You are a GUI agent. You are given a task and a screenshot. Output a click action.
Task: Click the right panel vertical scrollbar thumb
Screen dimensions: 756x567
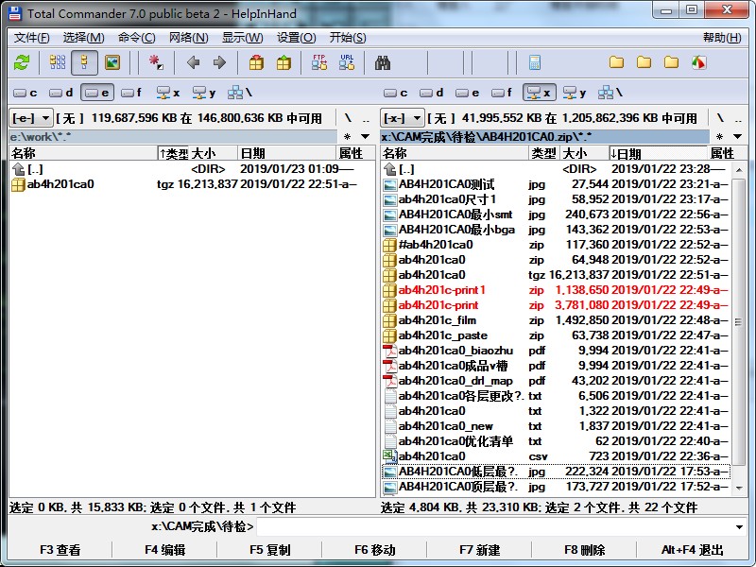(739, 321)
